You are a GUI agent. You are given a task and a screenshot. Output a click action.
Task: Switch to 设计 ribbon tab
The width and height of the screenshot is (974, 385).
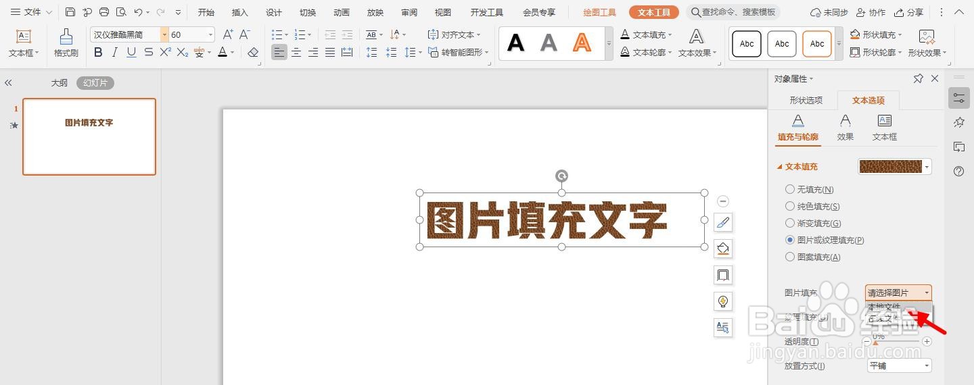click(274, 12)
